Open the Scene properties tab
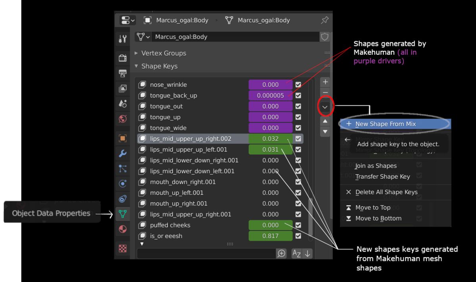 (123, 104)
